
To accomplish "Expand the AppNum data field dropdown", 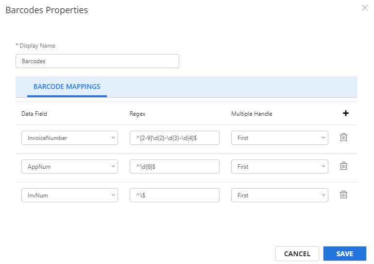I will (x=69, y=166).
